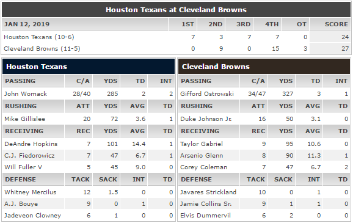Select Duke Johnson Jr. in rushing stats
353x223 pixels.
[x=206, y=119]
